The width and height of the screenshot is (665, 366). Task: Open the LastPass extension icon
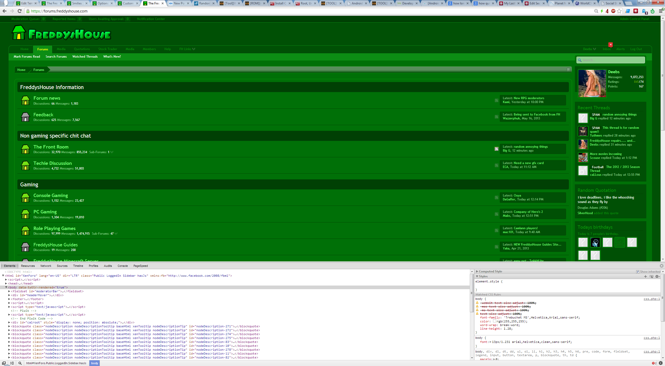point(636,11)
